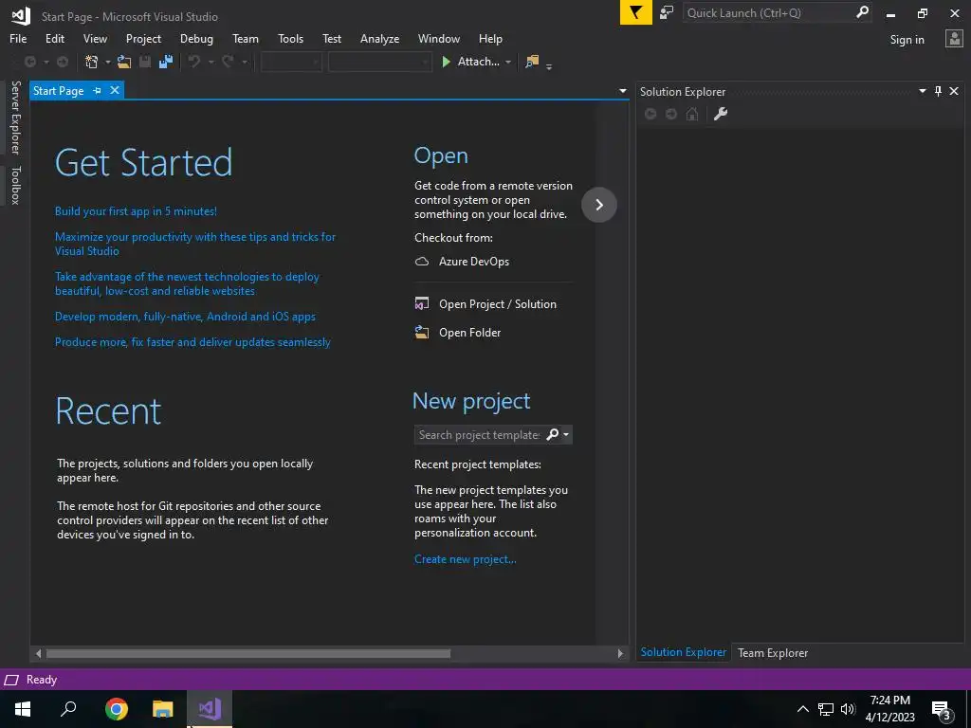Expand the Redo history dropdown arrow
Viewport: 971px width, 728px height.
[245, 62]
